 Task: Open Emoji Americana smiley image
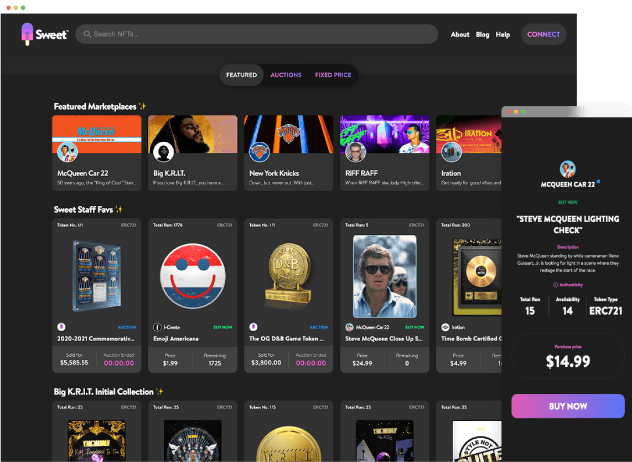[193, 276]
